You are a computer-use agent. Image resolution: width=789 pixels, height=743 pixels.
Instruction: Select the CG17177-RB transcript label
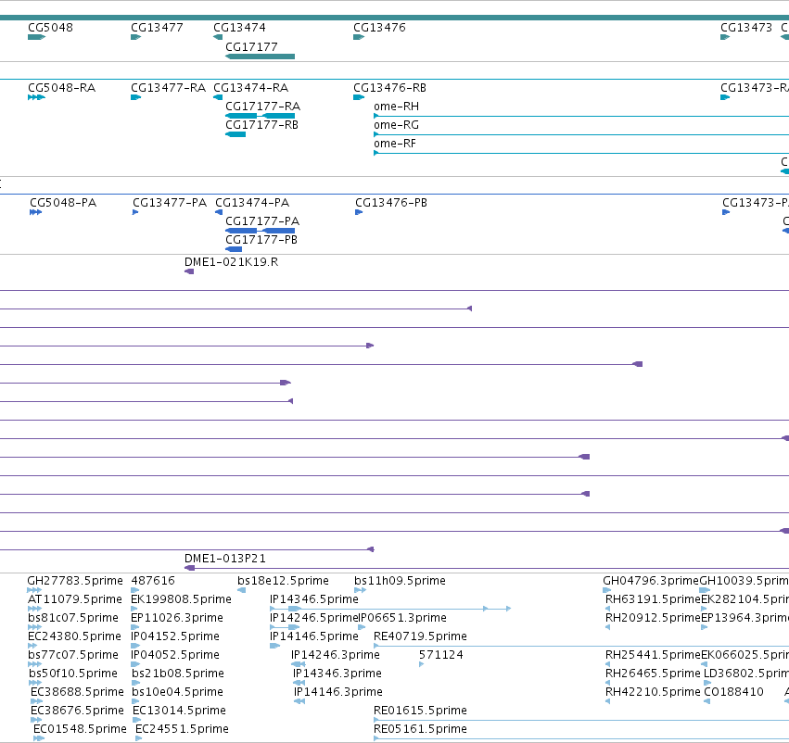tap(261, 125)
